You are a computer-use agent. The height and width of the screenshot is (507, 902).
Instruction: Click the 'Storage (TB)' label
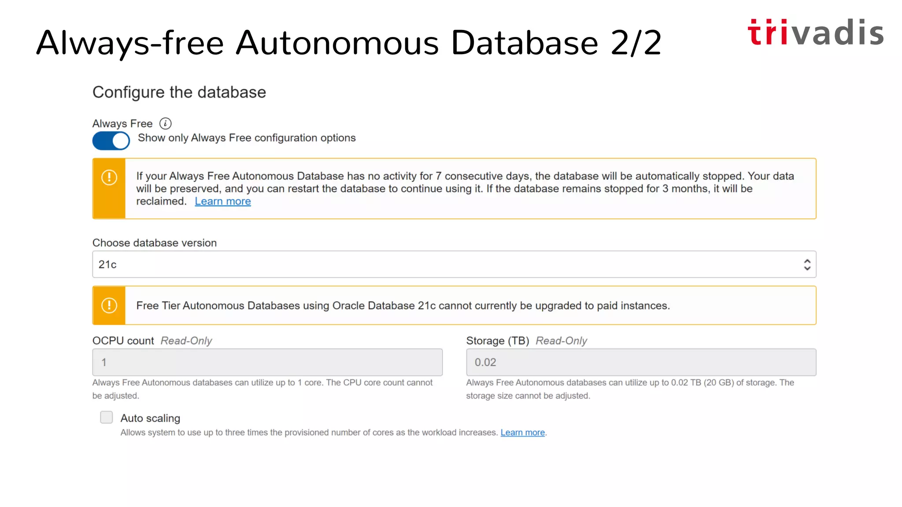coord(498,341)
